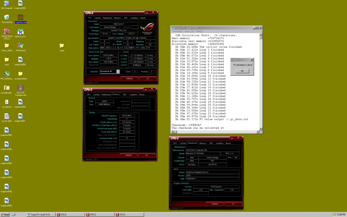The width and height of the screenshot is (347, 217).
Task: Open the Help menu in Super PI
Action: 199,31
